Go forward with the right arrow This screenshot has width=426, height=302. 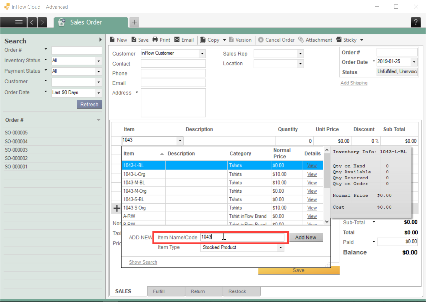tap(42, 22)
